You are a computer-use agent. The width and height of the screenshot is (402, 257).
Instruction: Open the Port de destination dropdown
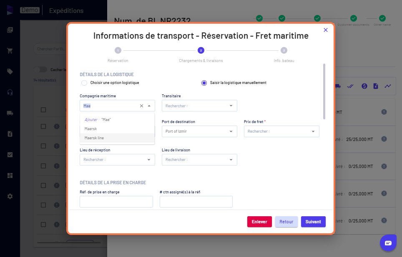(199, 131)
